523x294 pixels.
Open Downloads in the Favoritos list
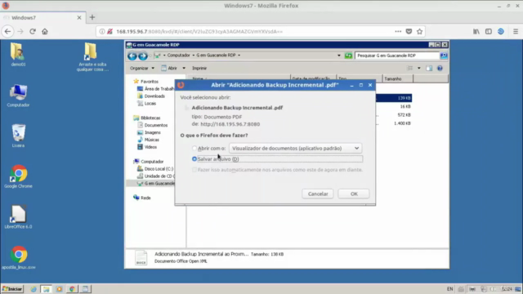(151, 96)
